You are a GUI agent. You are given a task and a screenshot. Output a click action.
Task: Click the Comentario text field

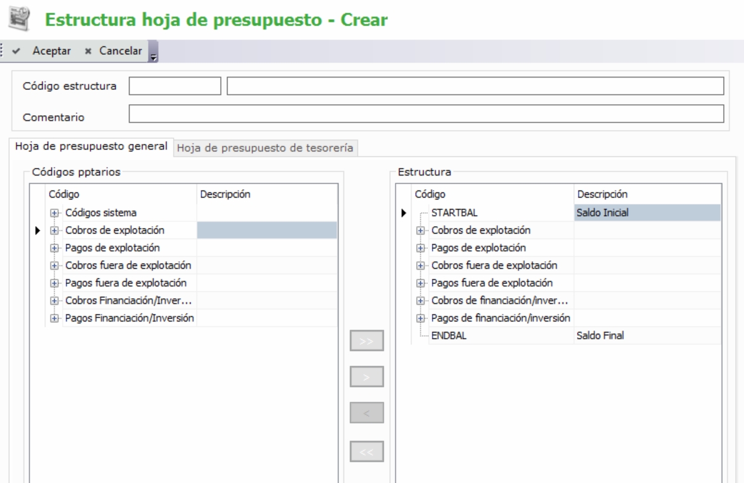[x=425, y=114]
